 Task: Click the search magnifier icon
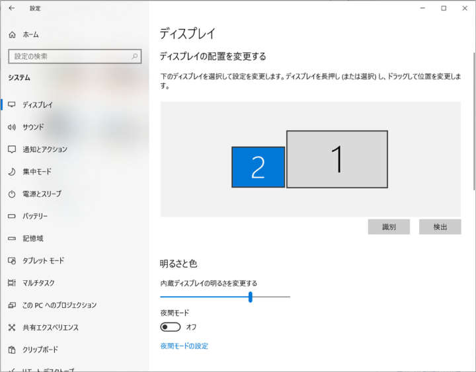click(134, 56)
